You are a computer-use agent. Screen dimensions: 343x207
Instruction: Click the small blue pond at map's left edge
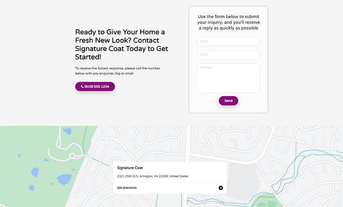(x=31, y=188)
